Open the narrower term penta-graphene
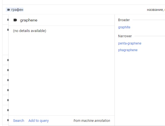The image size is (165, 126). pyautogui.click(x=130, y=43)
